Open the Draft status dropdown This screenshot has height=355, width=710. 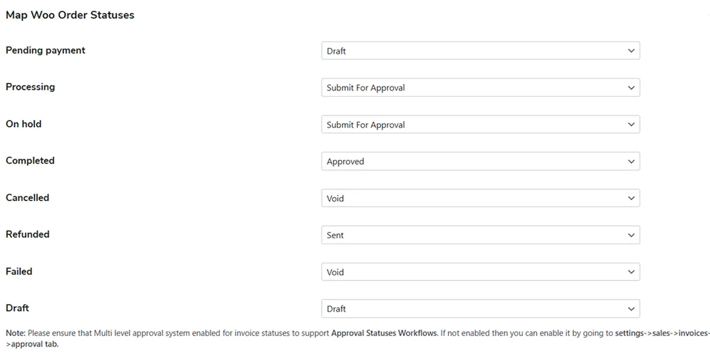480,308
